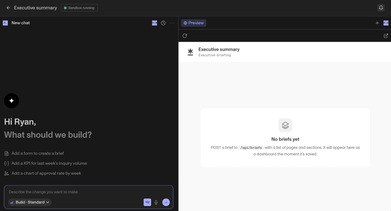Click the /api/briefs code text
This screenshot has width=391, height=211.
251,148
